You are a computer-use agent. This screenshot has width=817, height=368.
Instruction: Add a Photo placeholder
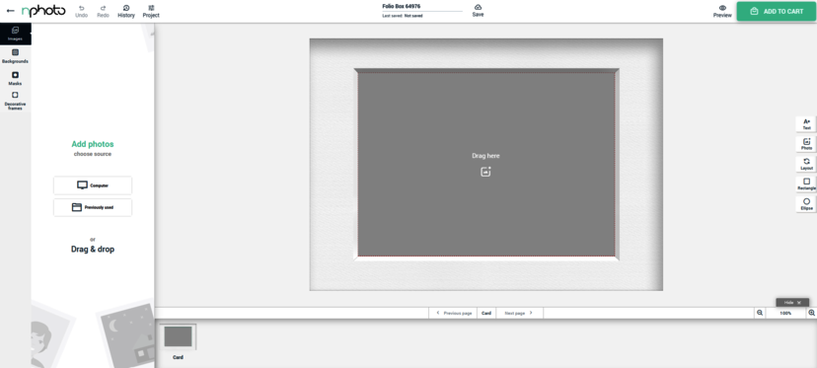806,144
